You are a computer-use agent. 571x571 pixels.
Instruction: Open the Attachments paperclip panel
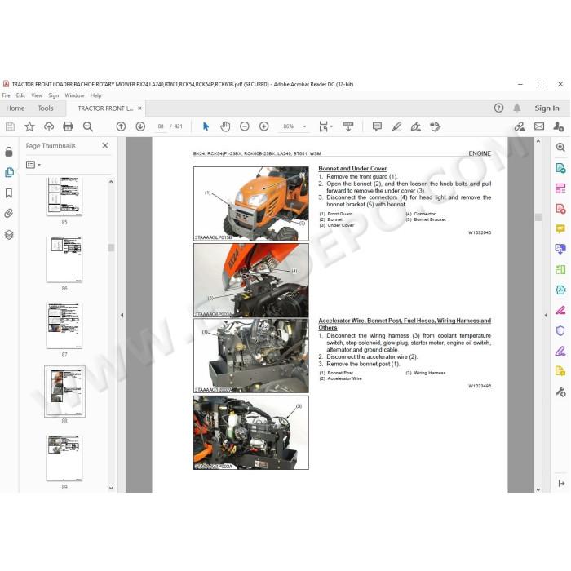point(9,214)
